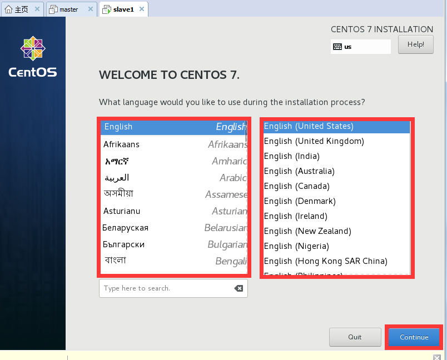Select Беларуская (Belarusian) language
This screenshot has width=447, height=360.
pos(173,228)
